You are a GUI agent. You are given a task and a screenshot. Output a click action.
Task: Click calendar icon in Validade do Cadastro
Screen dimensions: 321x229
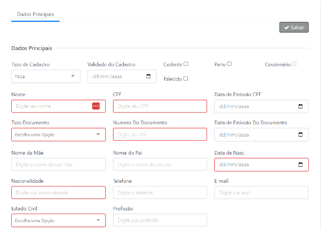(x=148, y=77)
